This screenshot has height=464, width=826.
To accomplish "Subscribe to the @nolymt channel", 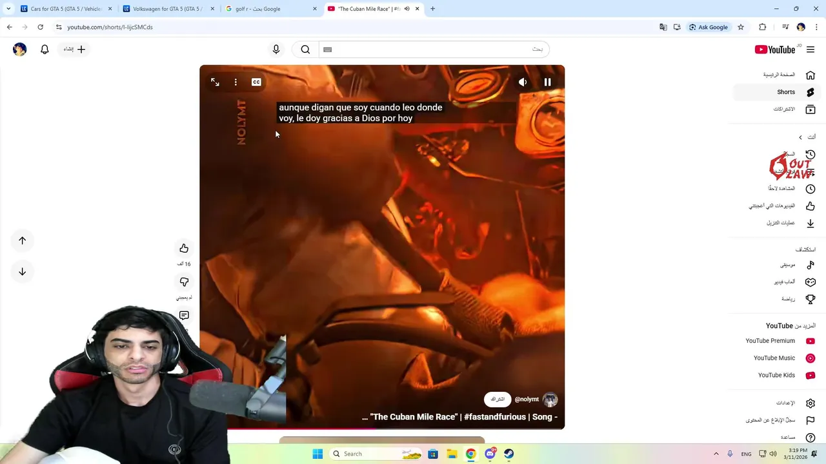I will coord(498,400).
